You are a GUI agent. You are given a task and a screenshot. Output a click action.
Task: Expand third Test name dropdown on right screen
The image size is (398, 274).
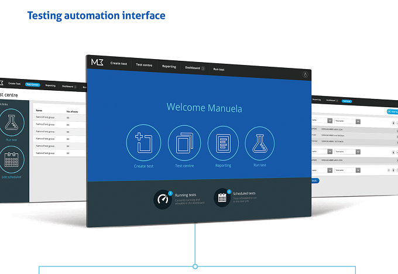348,170
